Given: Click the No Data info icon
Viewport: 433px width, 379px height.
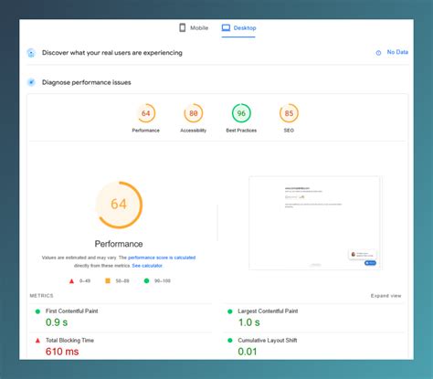Looking at the screenshot, I should pyautogui.click(x=378, y=53).
